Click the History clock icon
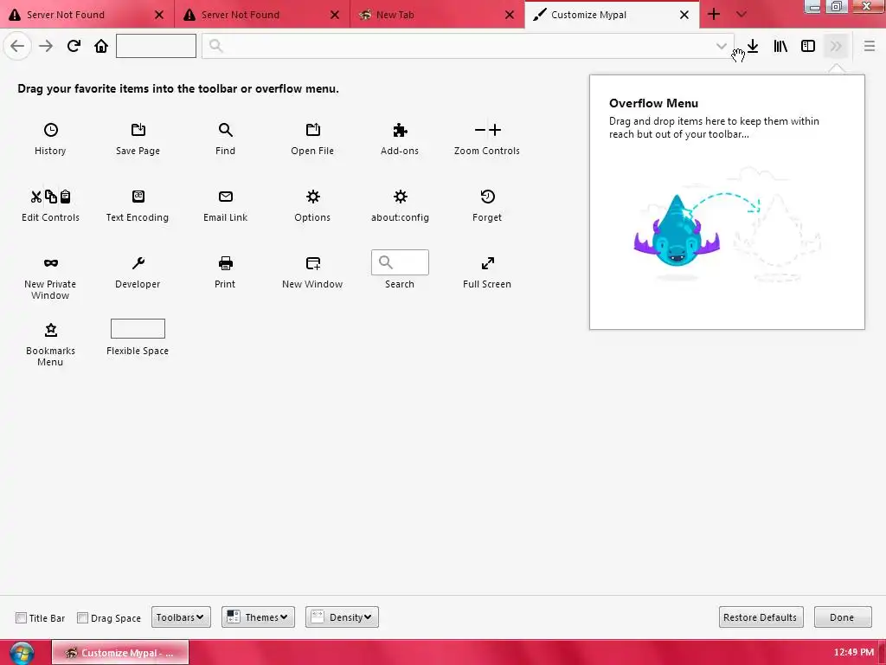 click(51, 130)
